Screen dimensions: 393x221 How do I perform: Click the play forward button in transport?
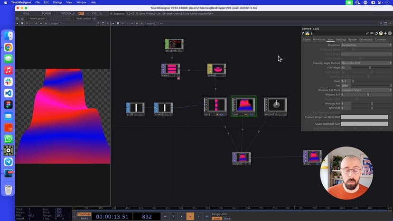(x=190, y=216)
